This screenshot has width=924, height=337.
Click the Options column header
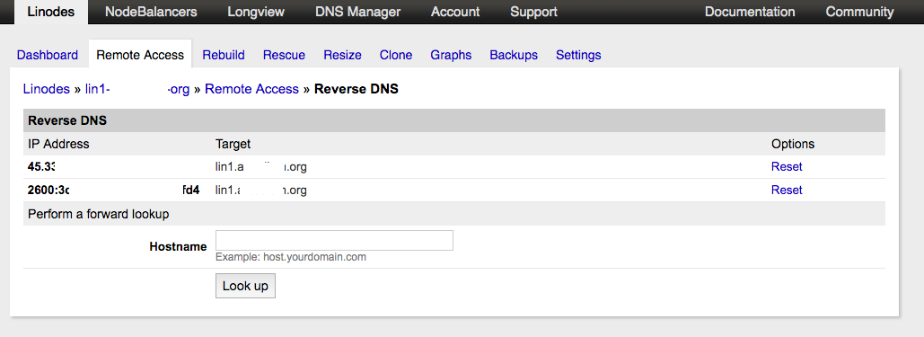[x=793, y=144]
